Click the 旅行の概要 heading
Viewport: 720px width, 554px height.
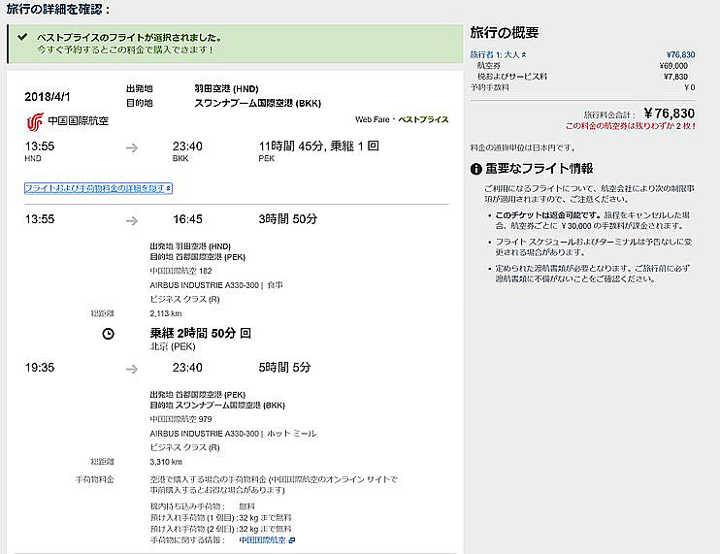coord(505,33)
